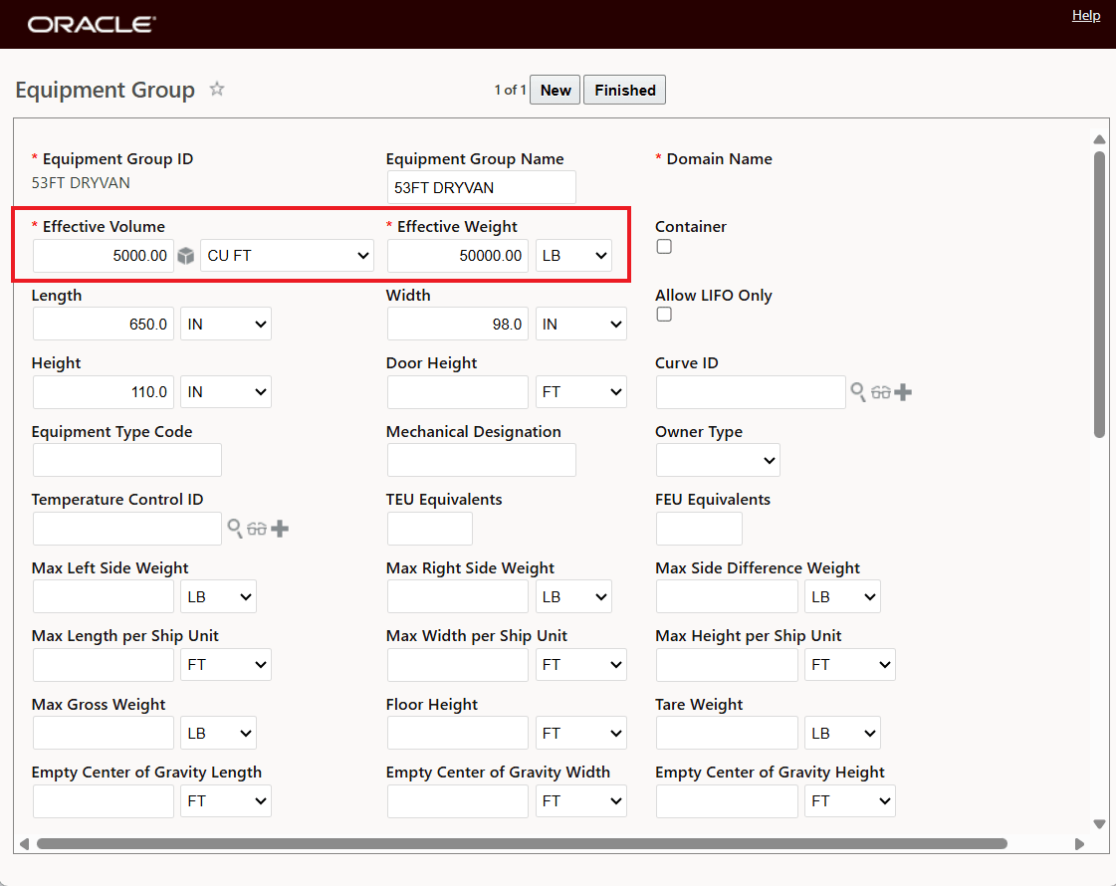
Task: Click the vertical scrollbar thumb
Action: point(1100,295)
